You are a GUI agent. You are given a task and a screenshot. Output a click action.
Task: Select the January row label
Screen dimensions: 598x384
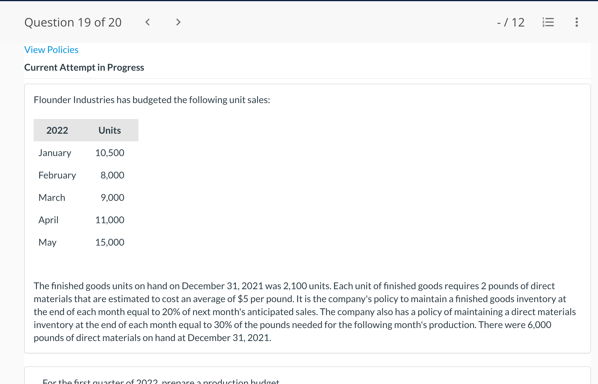pos(55,153)
